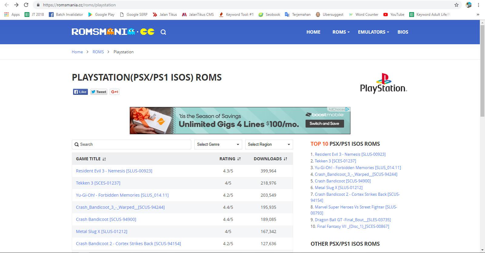Open Chrome's three-dot menu
Screen dimensions: 485x253
[x=479, y=5]
